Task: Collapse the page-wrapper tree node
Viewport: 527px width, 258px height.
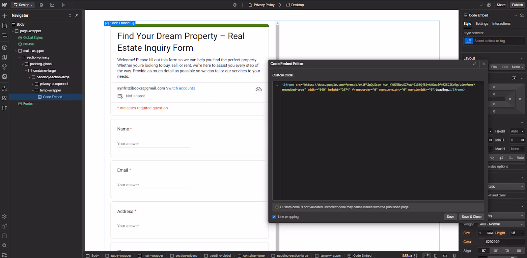Action: coord(13,31)
